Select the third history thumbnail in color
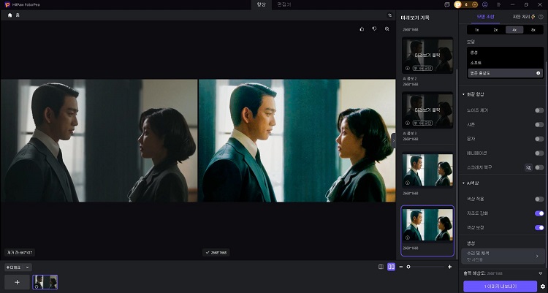 (x=427, y=170)
